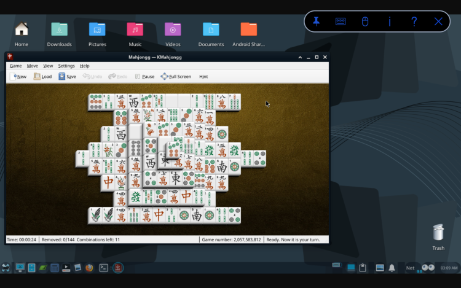Click the 03:09 AM clock
Screen dimensions: 461x288
449,268
